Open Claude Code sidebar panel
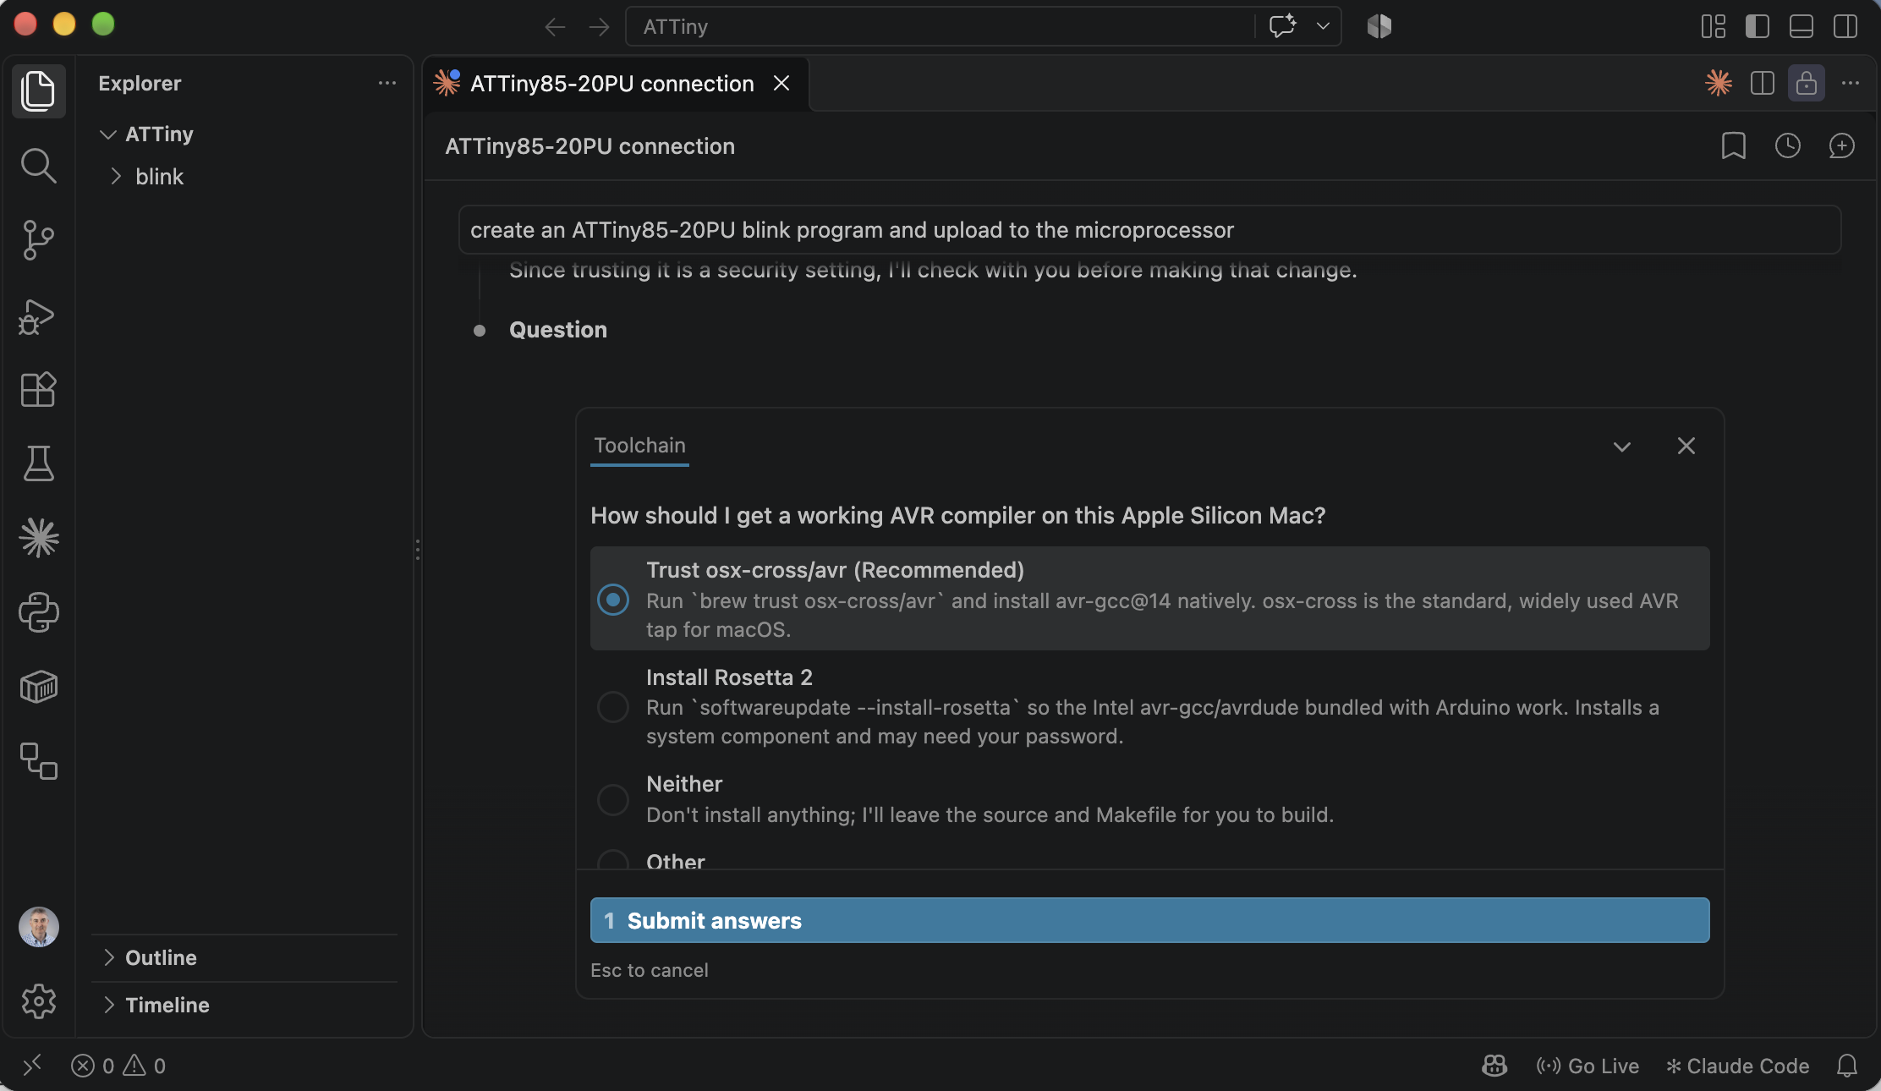 click(x=38, y=538)
